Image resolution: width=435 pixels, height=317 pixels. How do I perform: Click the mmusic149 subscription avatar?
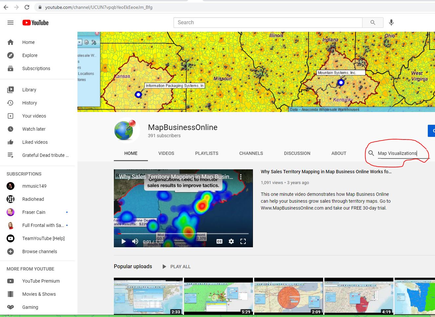(x=10, y=186)
